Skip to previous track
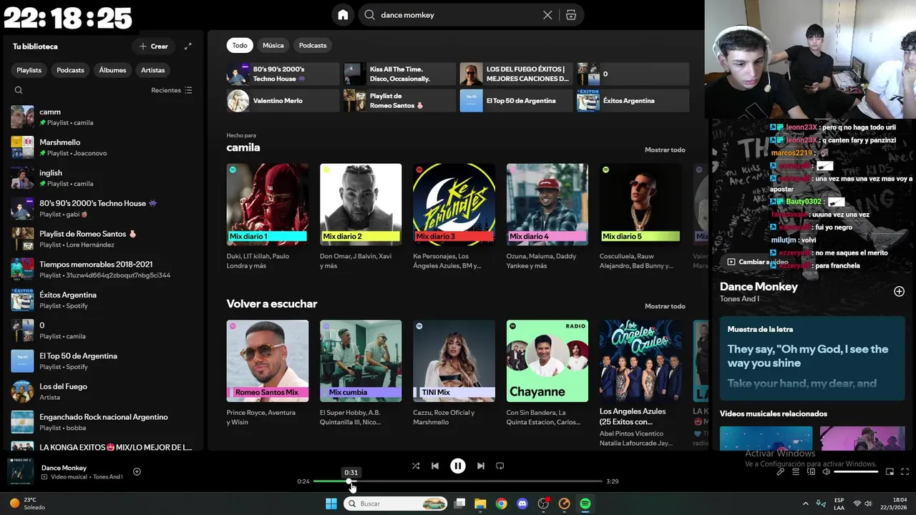The height and width of the screenshot is (515, 916). pyautogui.click(x=435, y=466)
